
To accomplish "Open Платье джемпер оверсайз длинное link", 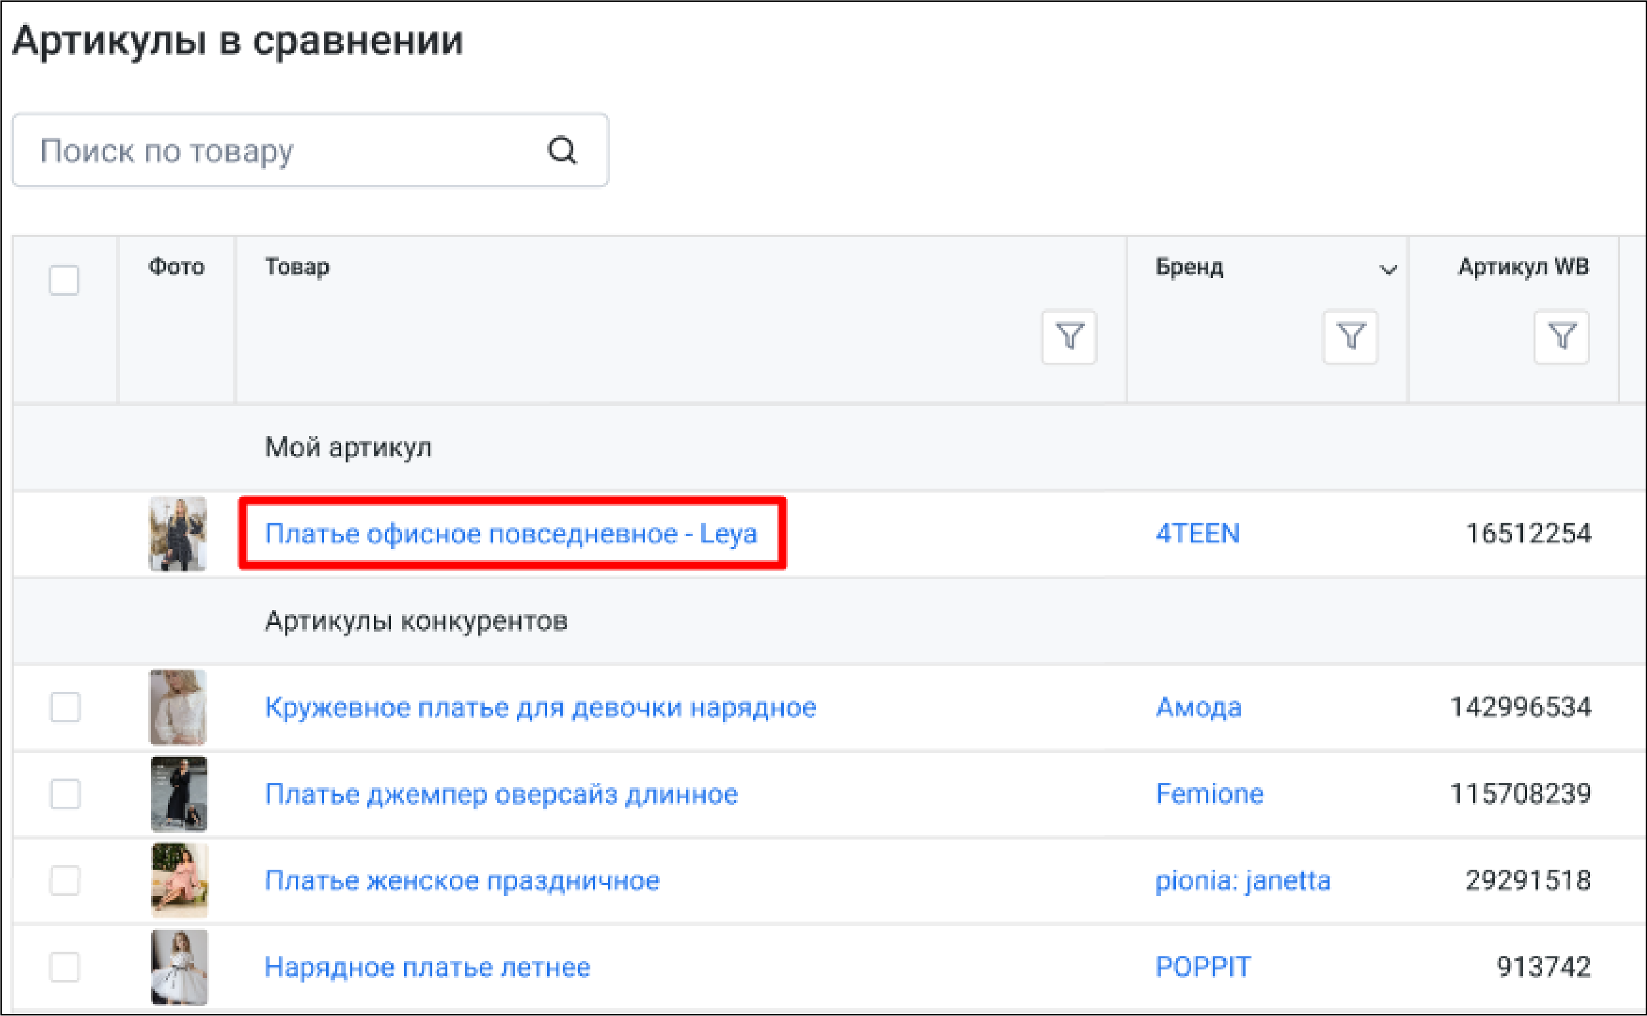I will [x=501, y=794].
